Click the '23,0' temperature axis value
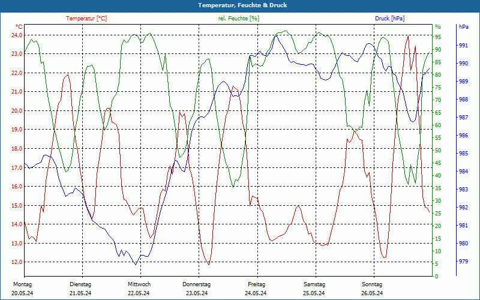The width and height of the screenshot is (480, 300). click(x=17, y=54)
